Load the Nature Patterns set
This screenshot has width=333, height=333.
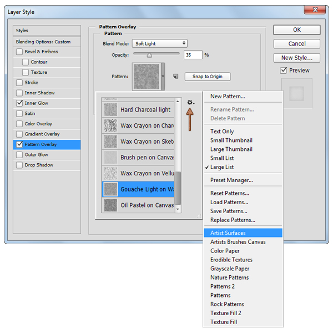[x=243, y=277]
